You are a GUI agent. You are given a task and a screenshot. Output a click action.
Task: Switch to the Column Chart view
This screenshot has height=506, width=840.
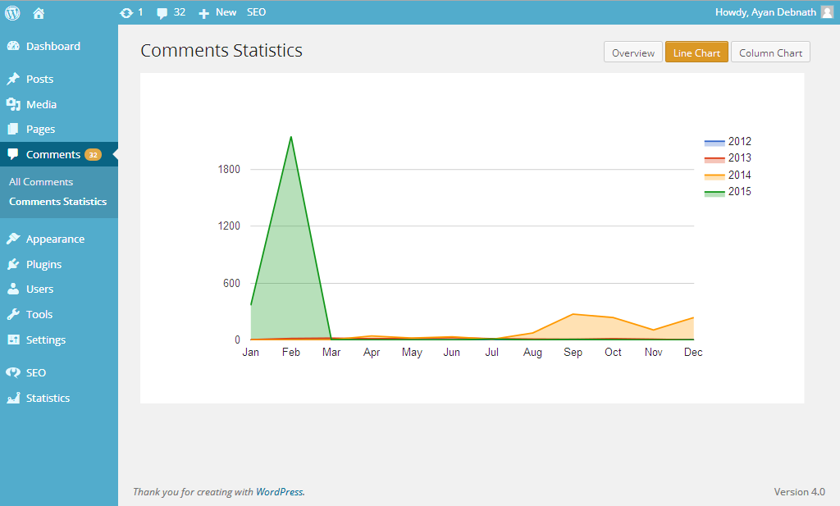tap(770, 52)
